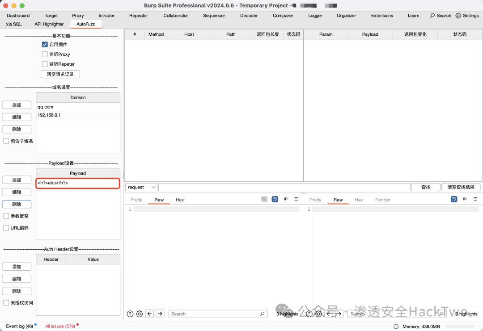
Task: Click the Search magnifier in top bar
Action: (x=432, y=16)
